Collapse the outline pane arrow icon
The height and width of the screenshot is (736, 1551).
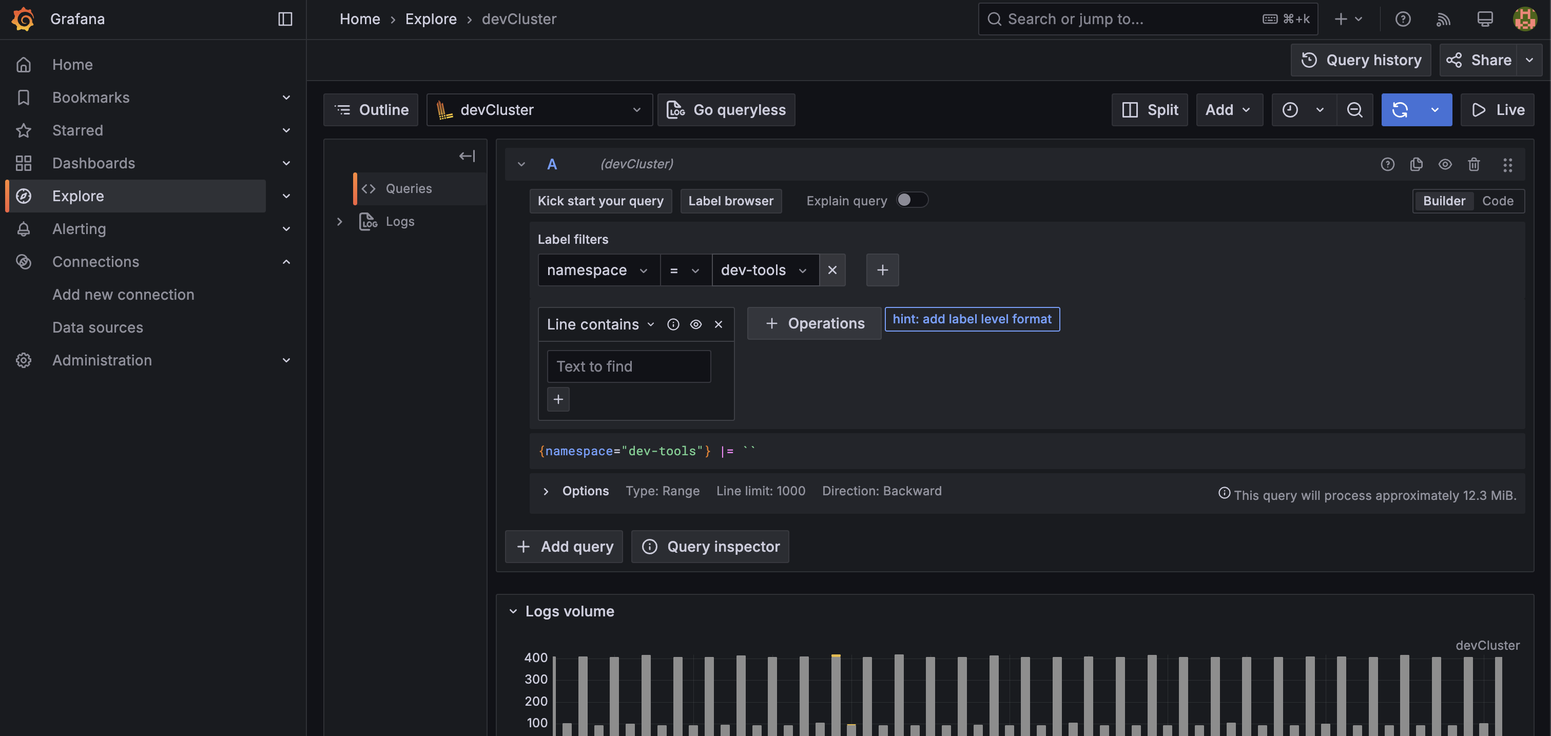pos(467,156)
